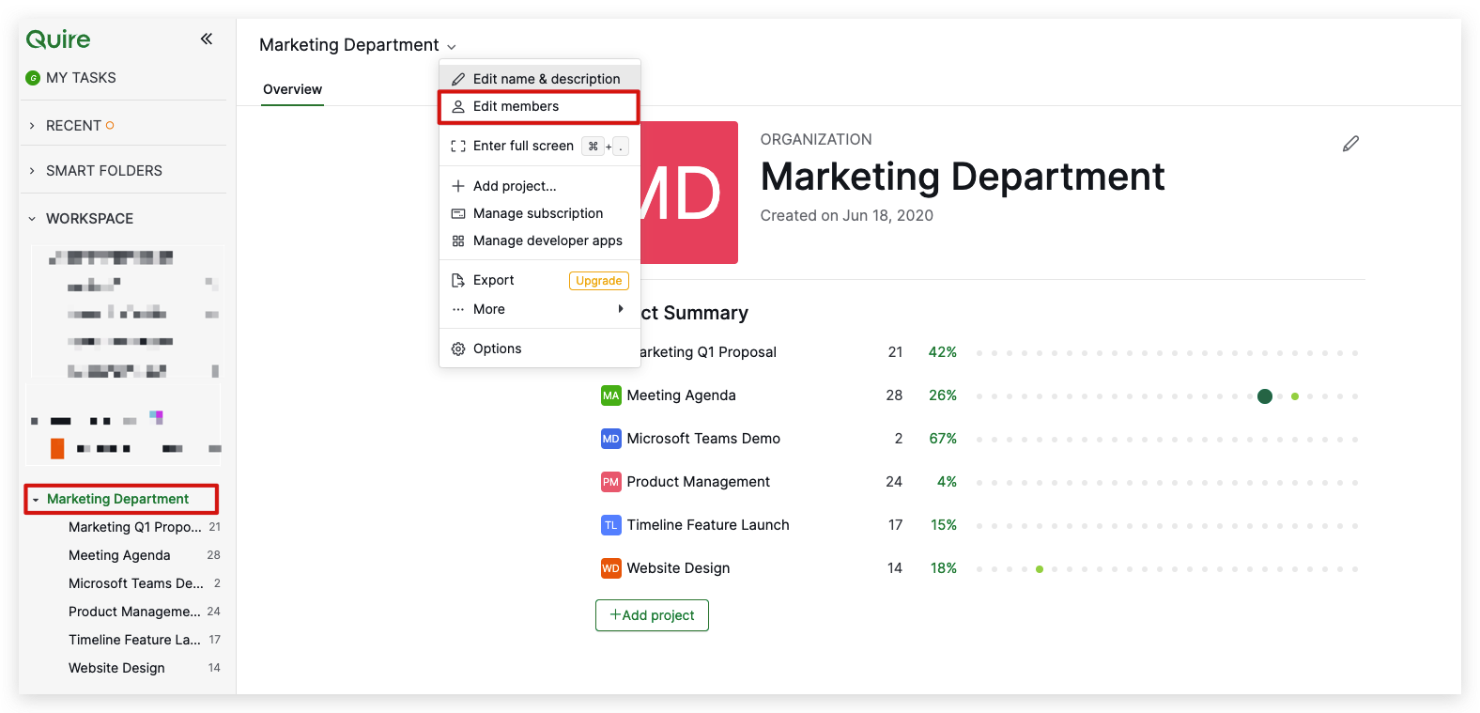Click task count 24 for Product Management in summary
Viewport: 1480px width, 713px height.
click(894, 482)
